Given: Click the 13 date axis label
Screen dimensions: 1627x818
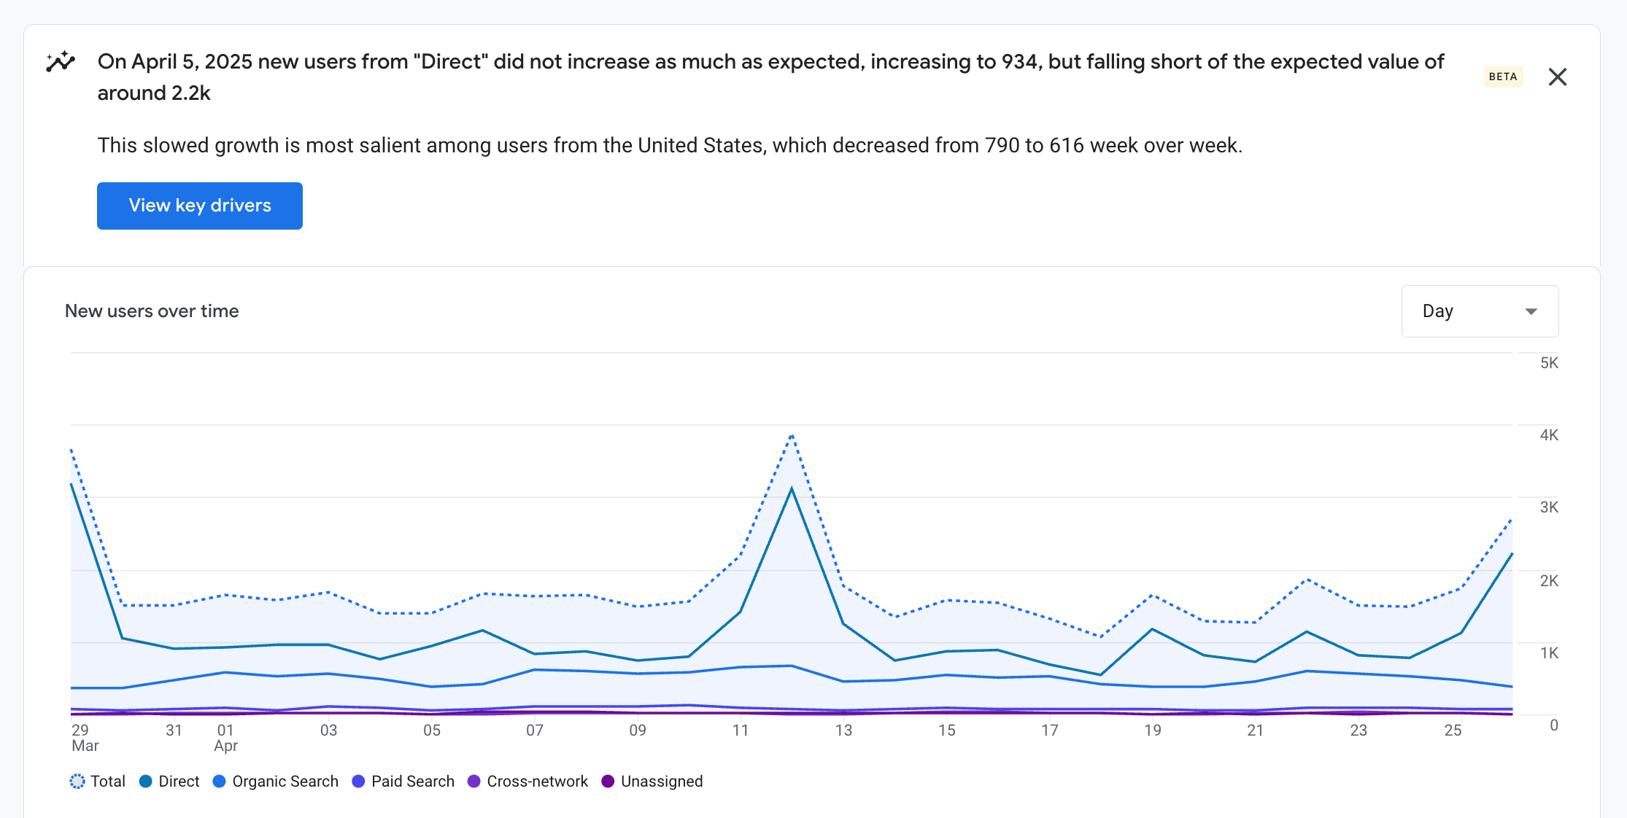Looking at the screenshot, I should click(843, 731).
